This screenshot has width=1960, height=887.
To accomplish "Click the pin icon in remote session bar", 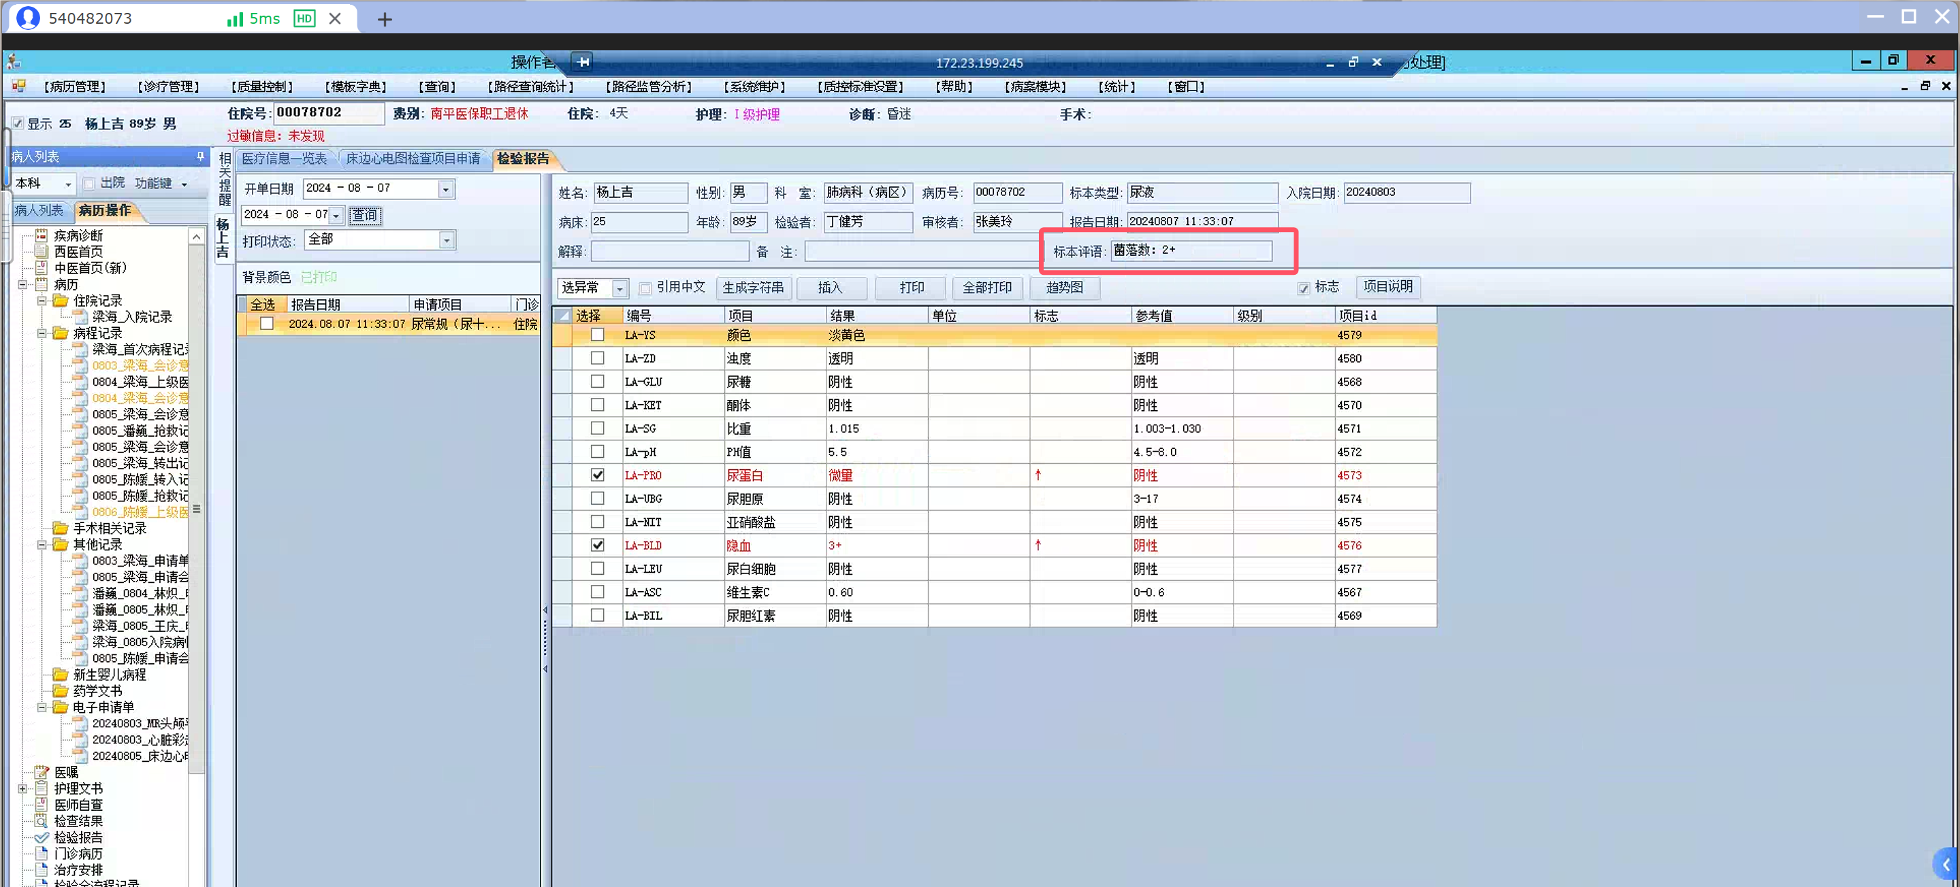I will (583, 62).
